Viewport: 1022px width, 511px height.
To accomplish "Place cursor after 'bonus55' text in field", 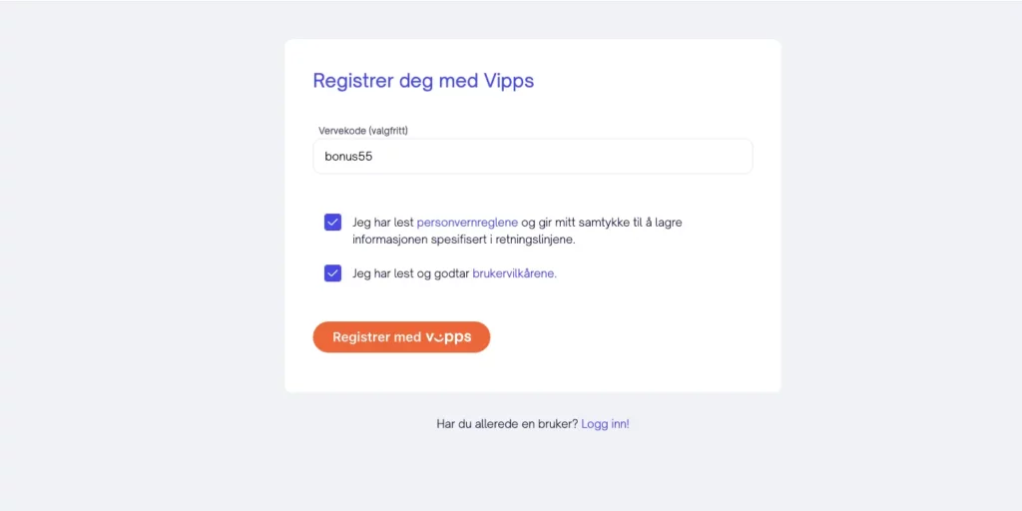I will (374, 157).
